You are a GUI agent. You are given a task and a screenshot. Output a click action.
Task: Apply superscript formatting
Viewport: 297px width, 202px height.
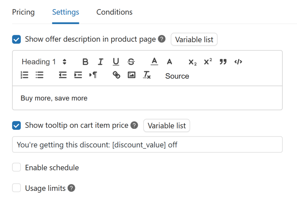pos(208,62)
